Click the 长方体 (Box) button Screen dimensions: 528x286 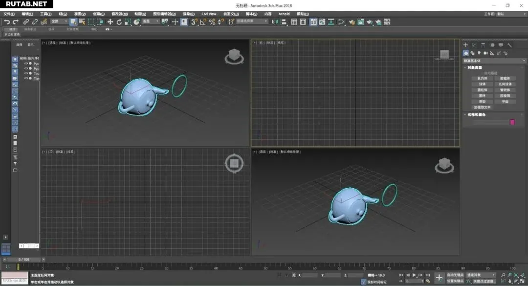coord(482,78)
